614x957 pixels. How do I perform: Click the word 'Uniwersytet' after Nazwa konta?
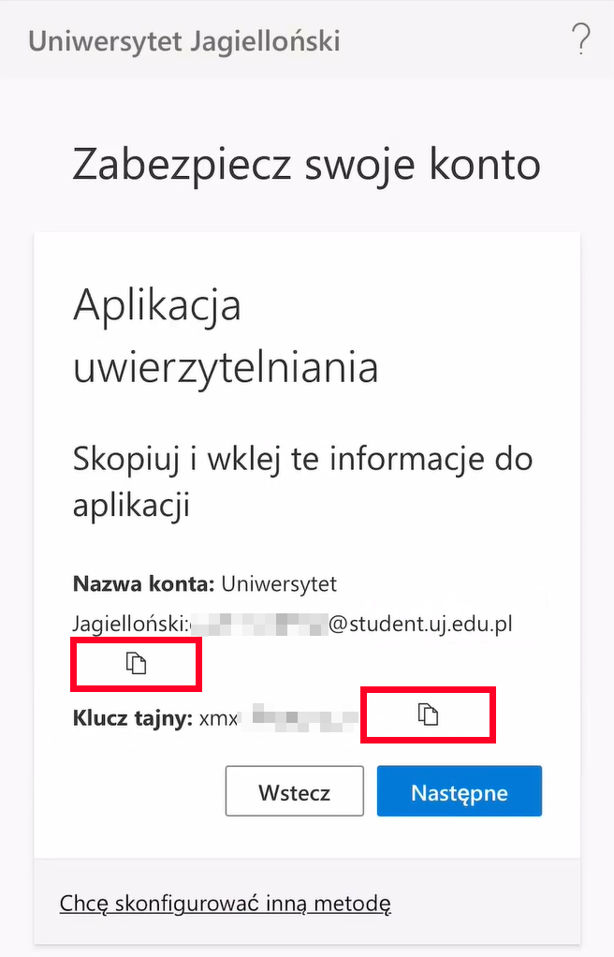click(x=279, y=584)
